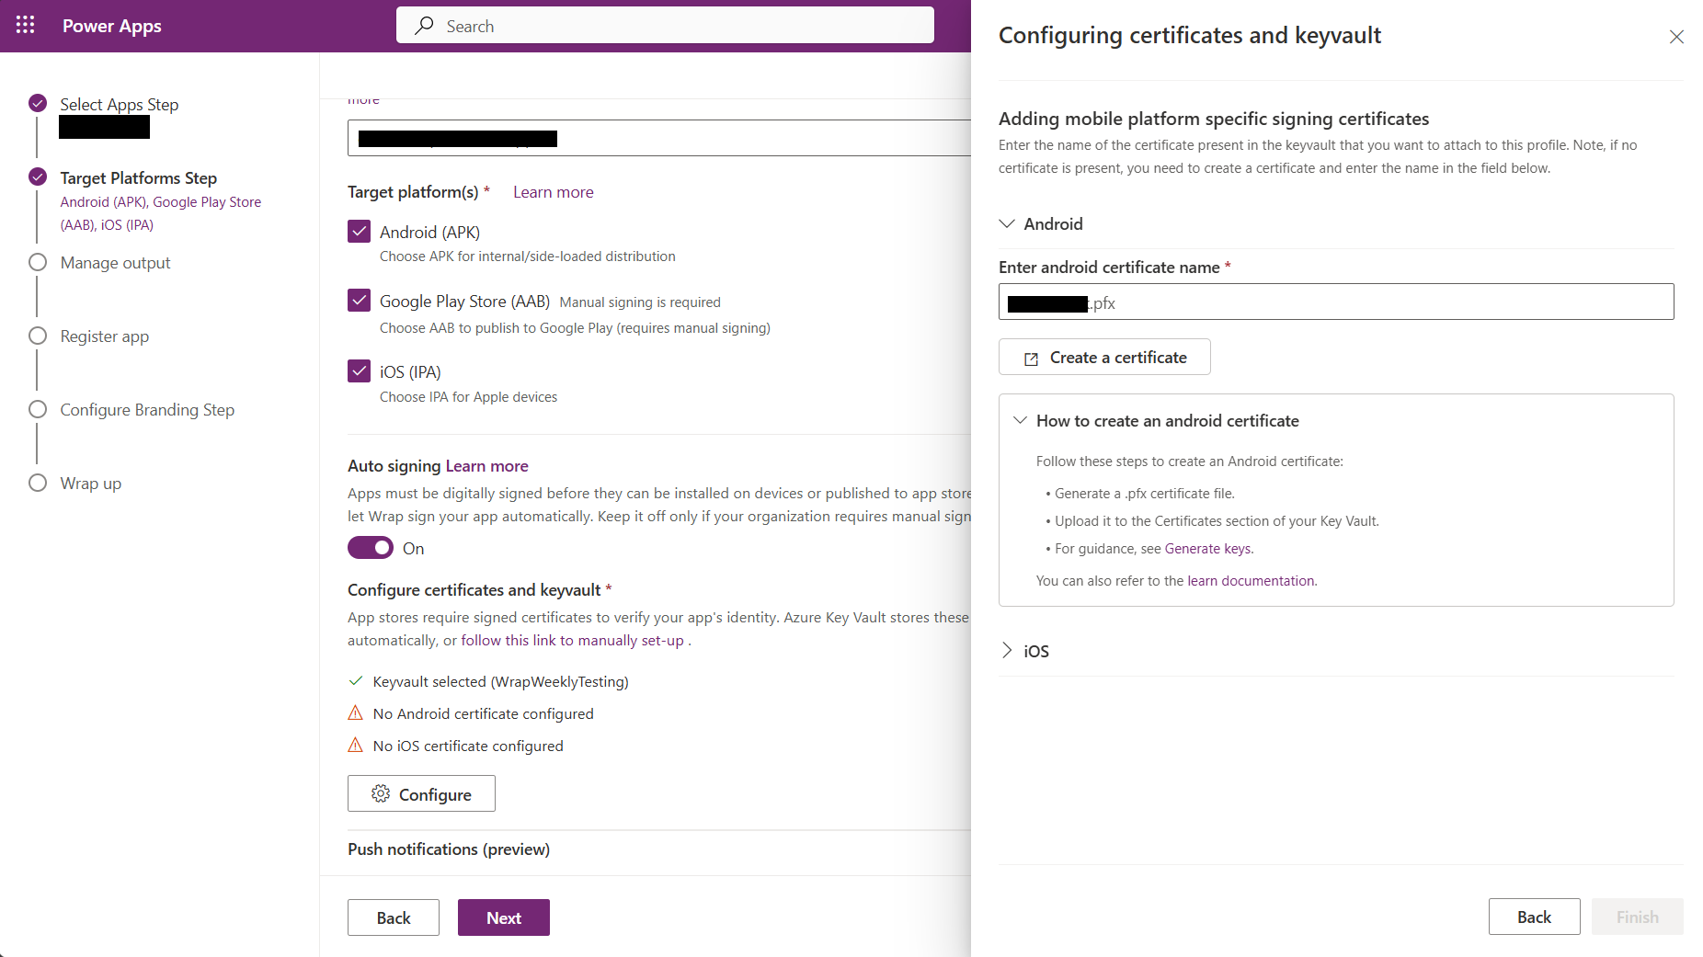
Task: Go to Configure Branding Step
Action: tap(147, 410)
